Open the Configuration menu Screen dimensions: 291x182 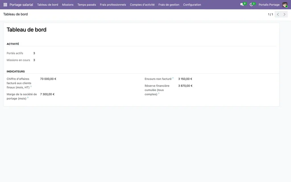click(x=192, y=5)
